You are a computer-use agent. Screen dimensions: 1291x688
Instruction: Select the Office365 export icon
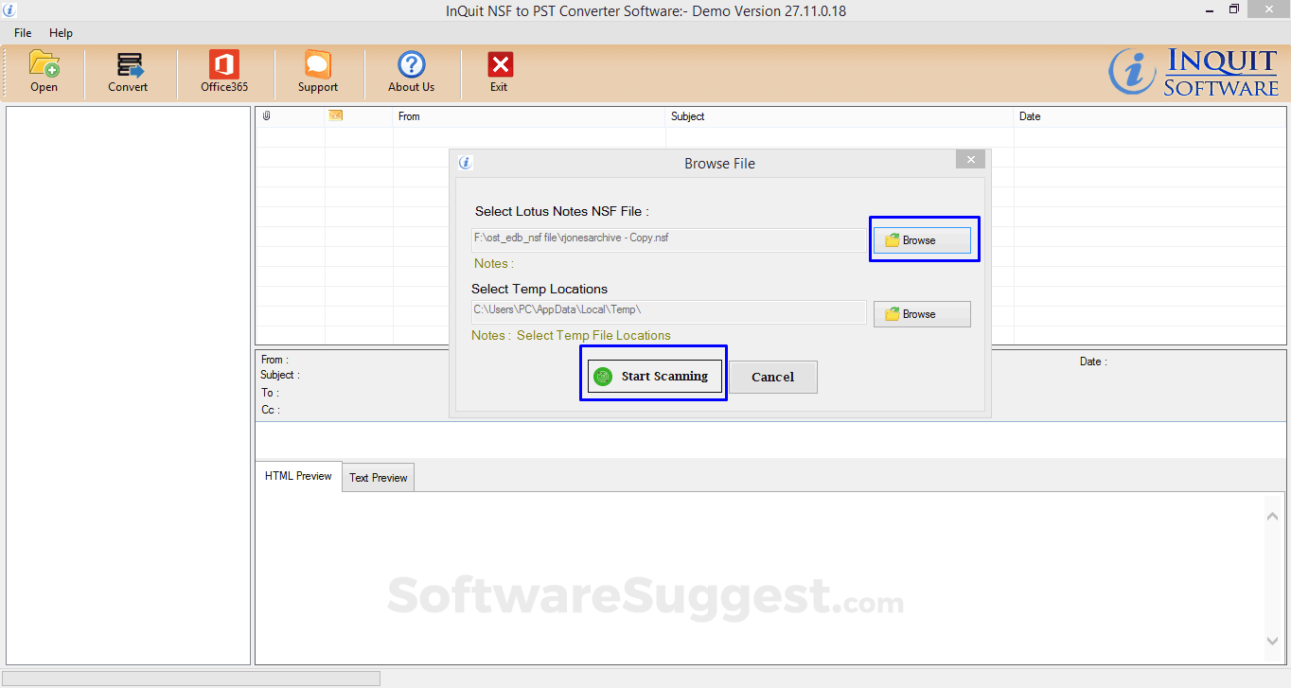pyautogui.click(x=224, y=72)
